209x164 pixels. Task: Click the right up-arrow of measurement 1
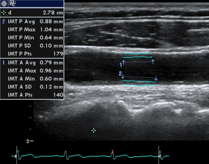coord(153,62)
